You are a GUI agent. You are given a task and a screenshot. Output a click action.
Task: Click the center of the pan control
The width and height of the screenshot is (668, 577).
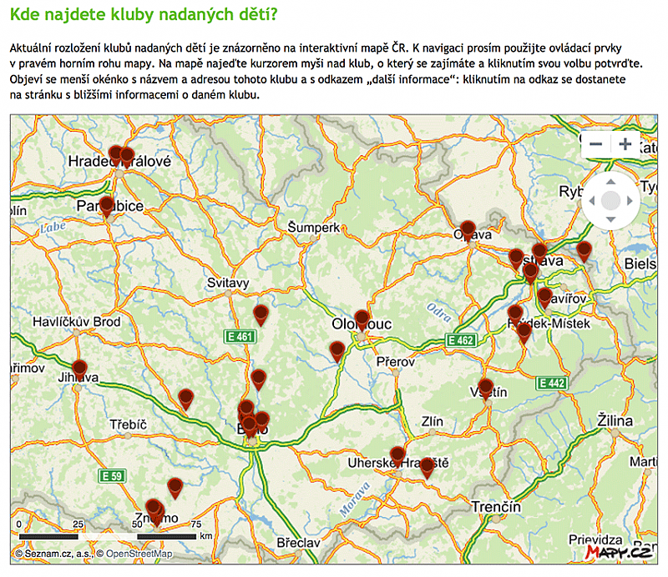[x=610, y=201]
